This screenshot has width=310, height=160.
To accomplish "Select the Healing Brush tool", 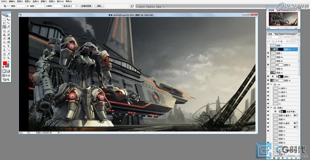I will click(4, 31).
